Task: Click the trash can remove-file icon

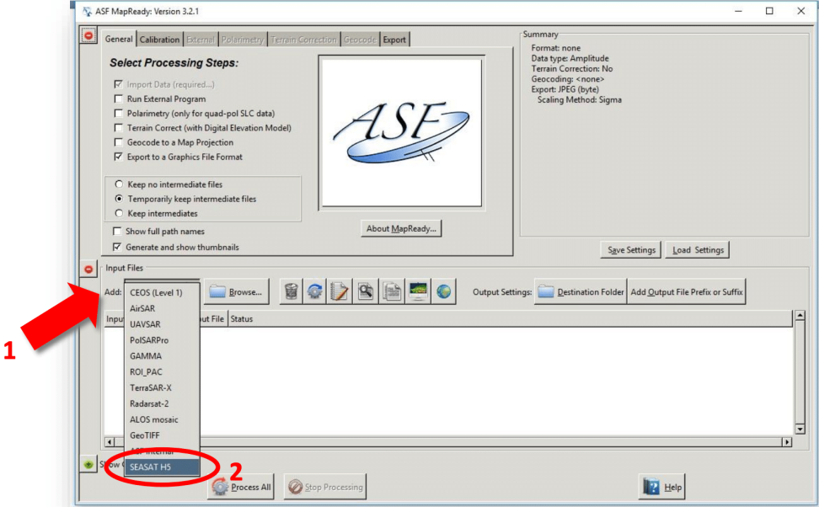Action: point(292,291)
